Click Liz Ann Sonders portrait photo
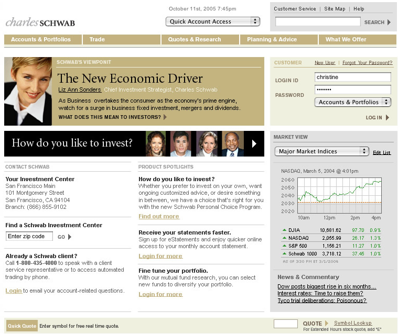Viewport: 398px width, 334px height. [x=28, y=91]
